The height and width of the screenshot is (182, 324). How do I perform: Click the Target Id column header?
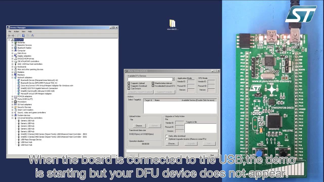pyautogui.click(x=149, y=100)
